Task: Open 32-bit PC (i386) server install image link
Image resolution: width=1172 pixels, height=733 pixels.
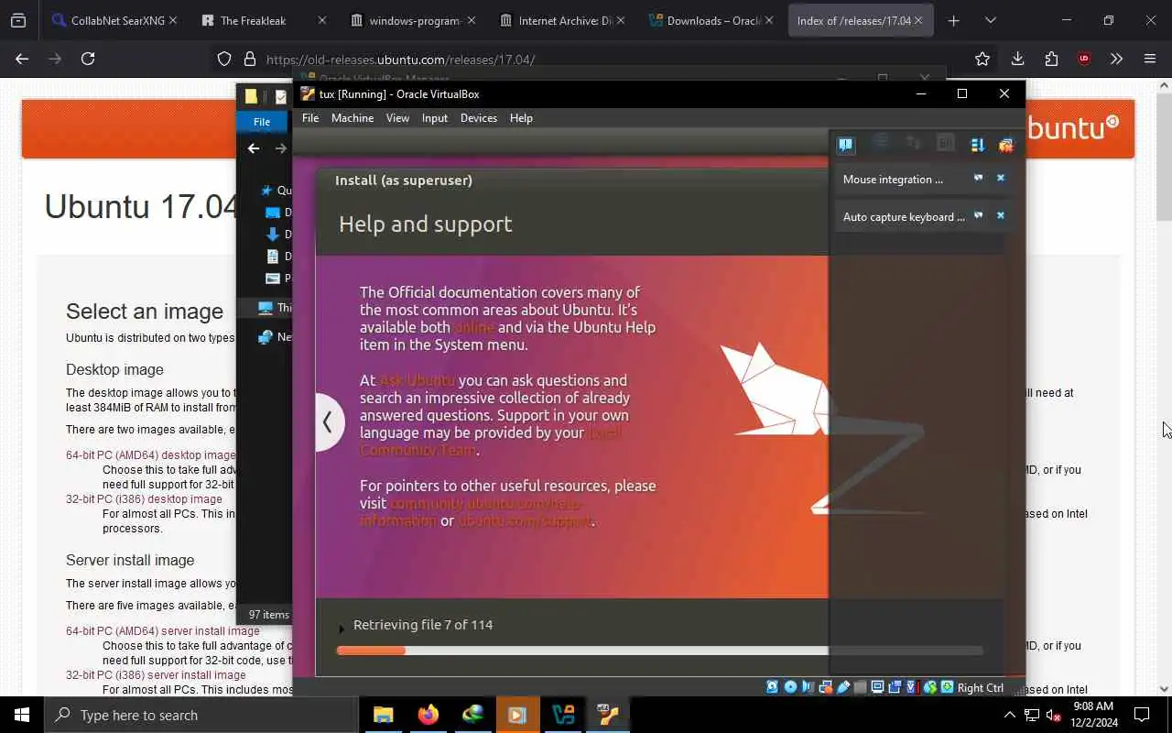Action: coord(156,675)
